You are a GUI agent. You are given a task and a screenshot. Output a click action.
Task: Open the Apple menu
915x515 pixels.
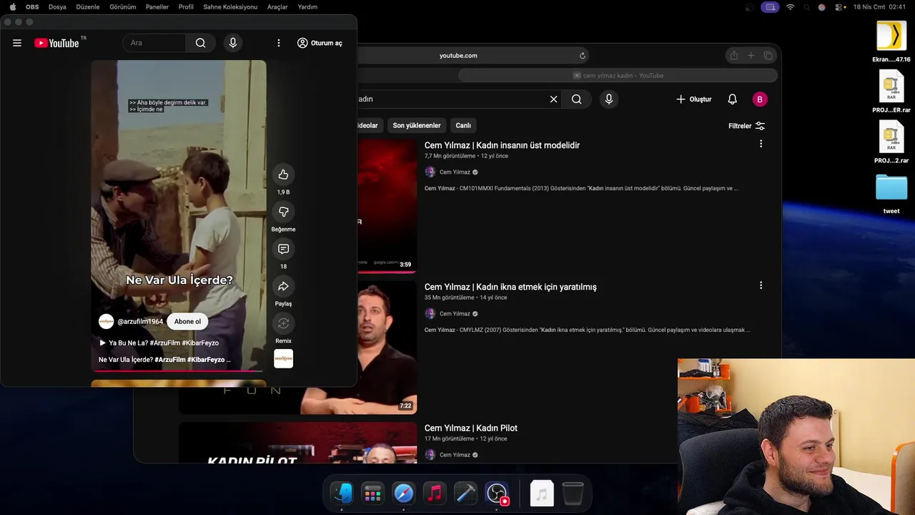(13, 7)
